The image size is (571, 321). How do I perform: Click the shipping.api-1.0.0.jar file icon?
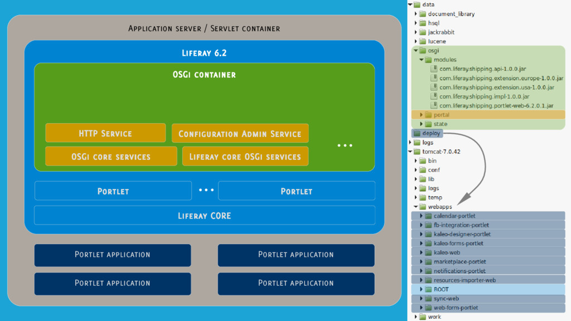tap(434, 69)
